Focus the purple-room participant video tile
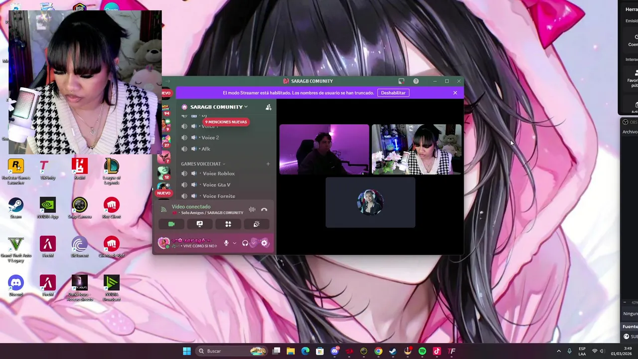 [324, 150]
